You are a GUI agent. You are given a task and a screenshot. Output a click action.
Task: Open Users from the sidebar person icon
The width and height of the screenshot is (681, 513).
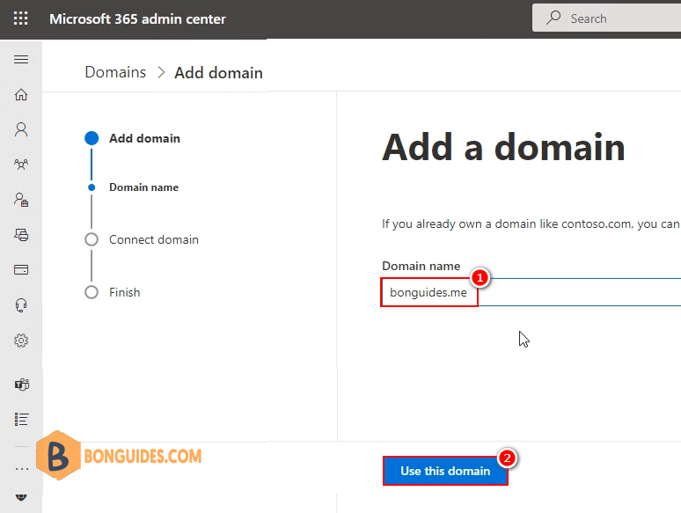pos(21,129)
